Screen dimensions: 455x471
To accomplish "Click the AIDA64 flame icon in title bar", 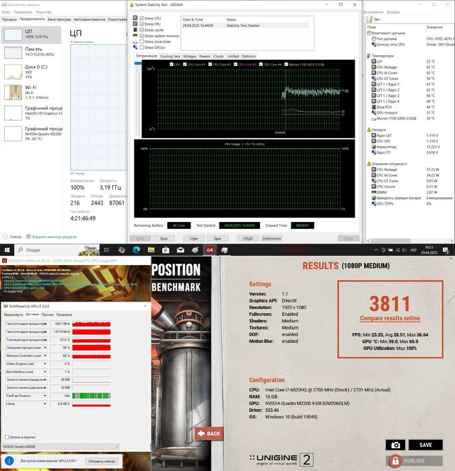I will (132, 5).
